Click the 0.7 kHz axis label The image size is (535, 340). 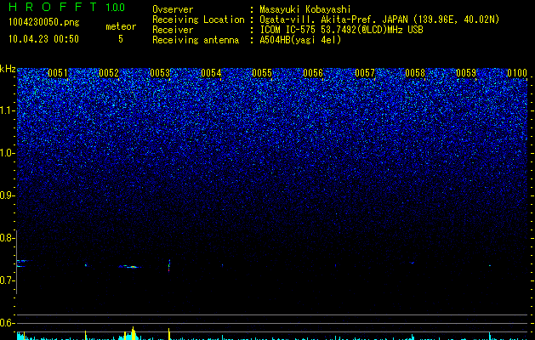[7, 280]
